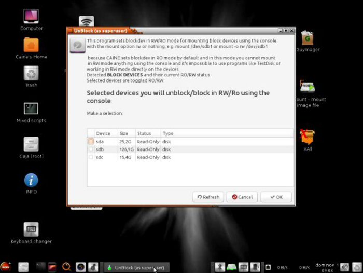Open file cabinet launcher in taskbar
The image size is (363, 273).
23,267
